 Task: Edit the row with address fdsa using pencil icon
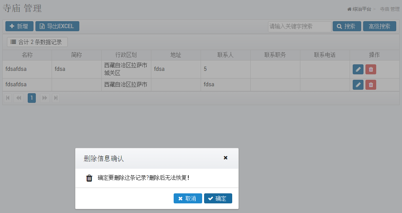pyautogui.click(x=358, y=69)
